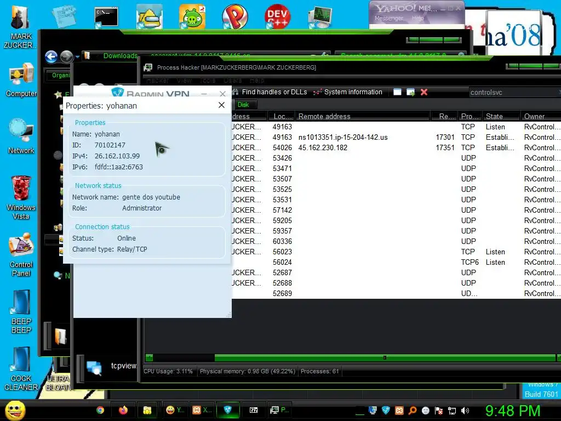
Task: Open the system monitor desktop shortcut
Action: pyautogui.click(x=320, y=17)
